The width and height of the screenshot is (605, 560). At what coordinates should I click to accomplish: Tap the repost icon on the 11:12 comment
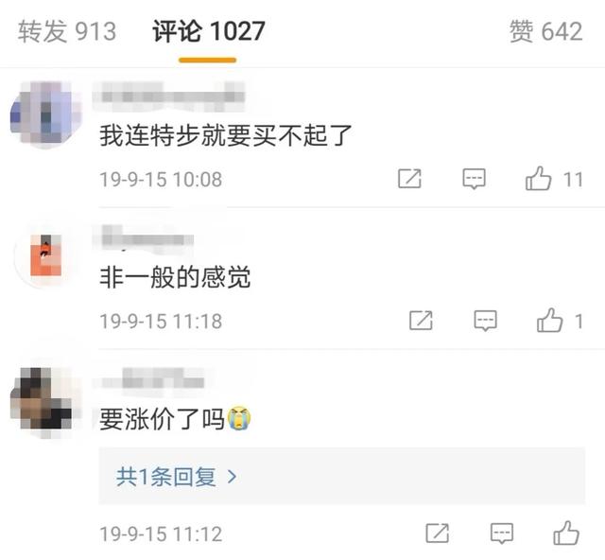pos(437,534)
